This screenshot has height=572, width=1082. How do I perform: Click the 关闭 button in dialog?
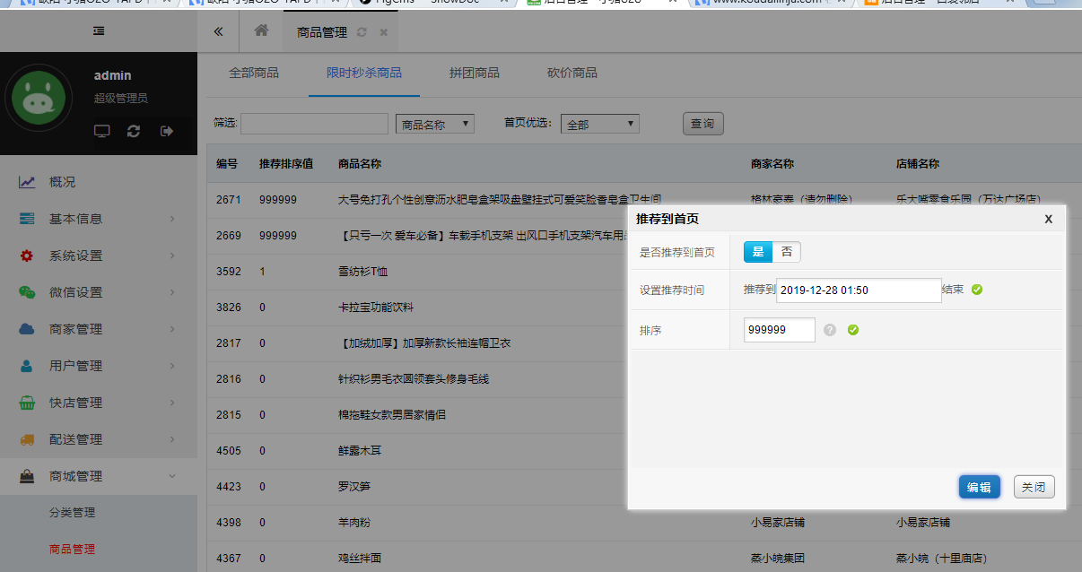[1034, 487]
